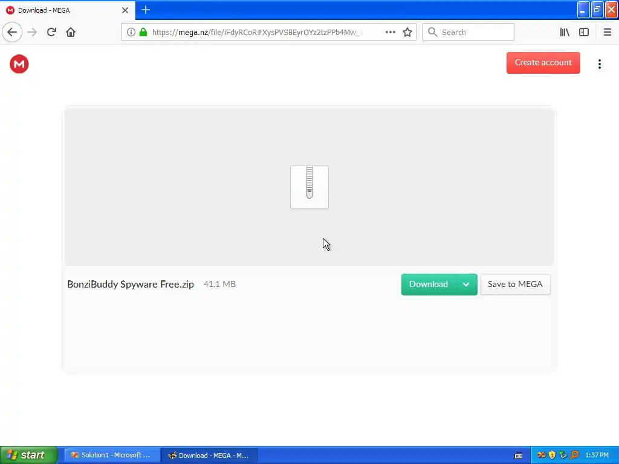
Task: Show site information via the info icon
Action: tap(131, 32)
